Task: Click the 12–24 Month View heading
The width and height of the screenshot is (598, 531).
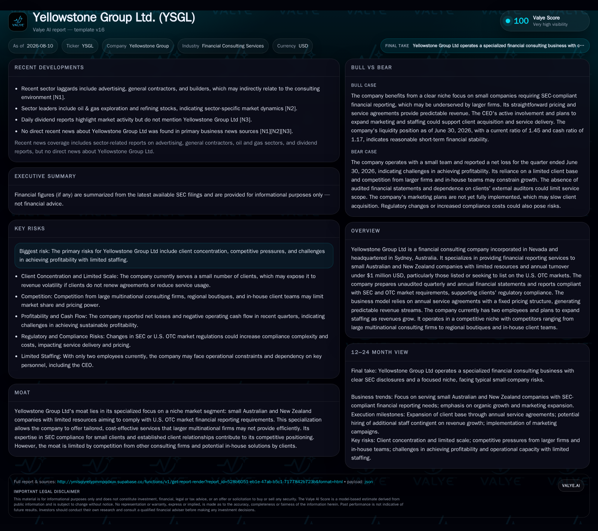Action: point(380,352)
